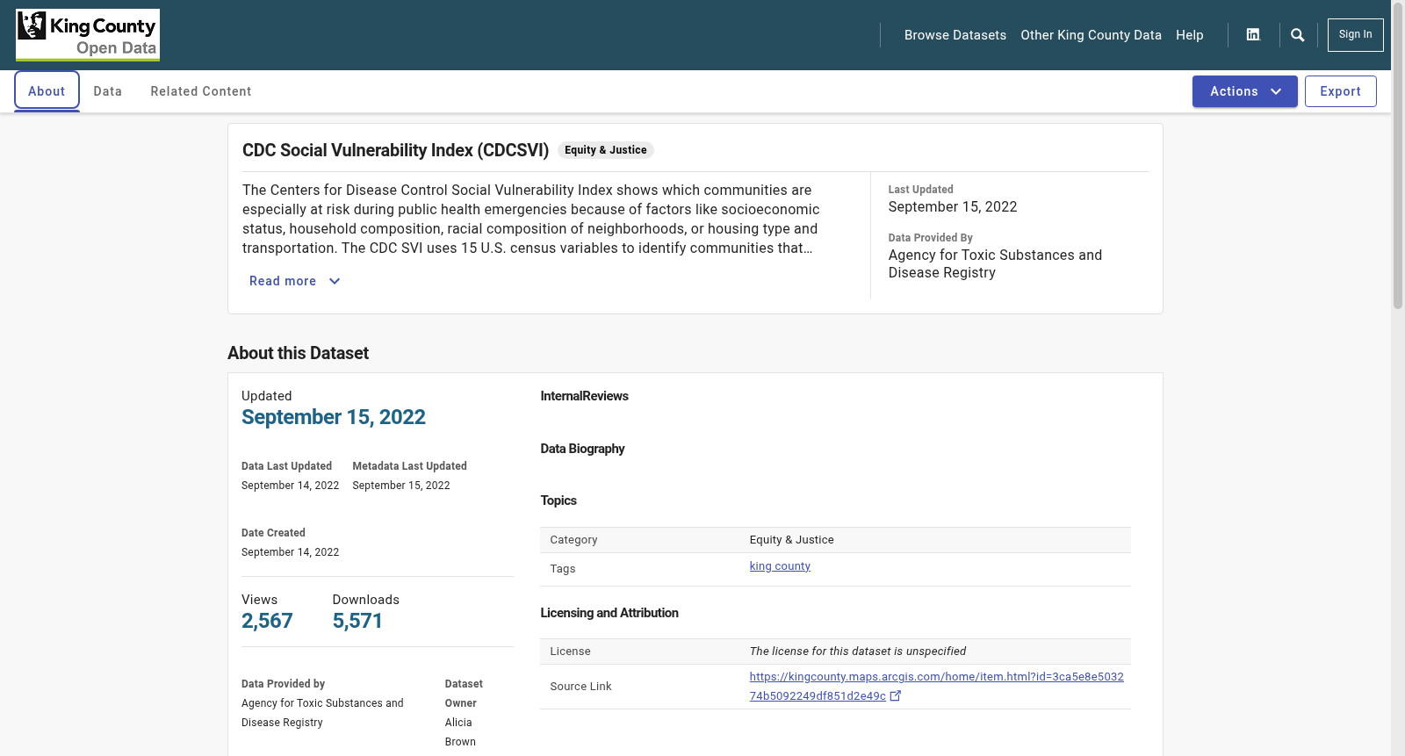
Task: Click the Topics heading
Action: [x=558, y=500]
